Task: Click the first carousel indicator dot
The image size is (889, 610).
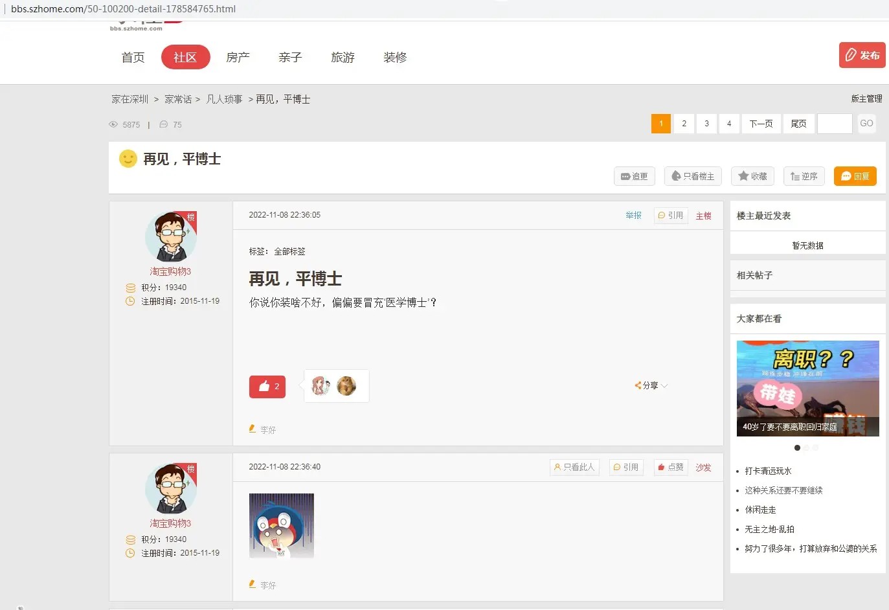Action: [x=797, y=447]
